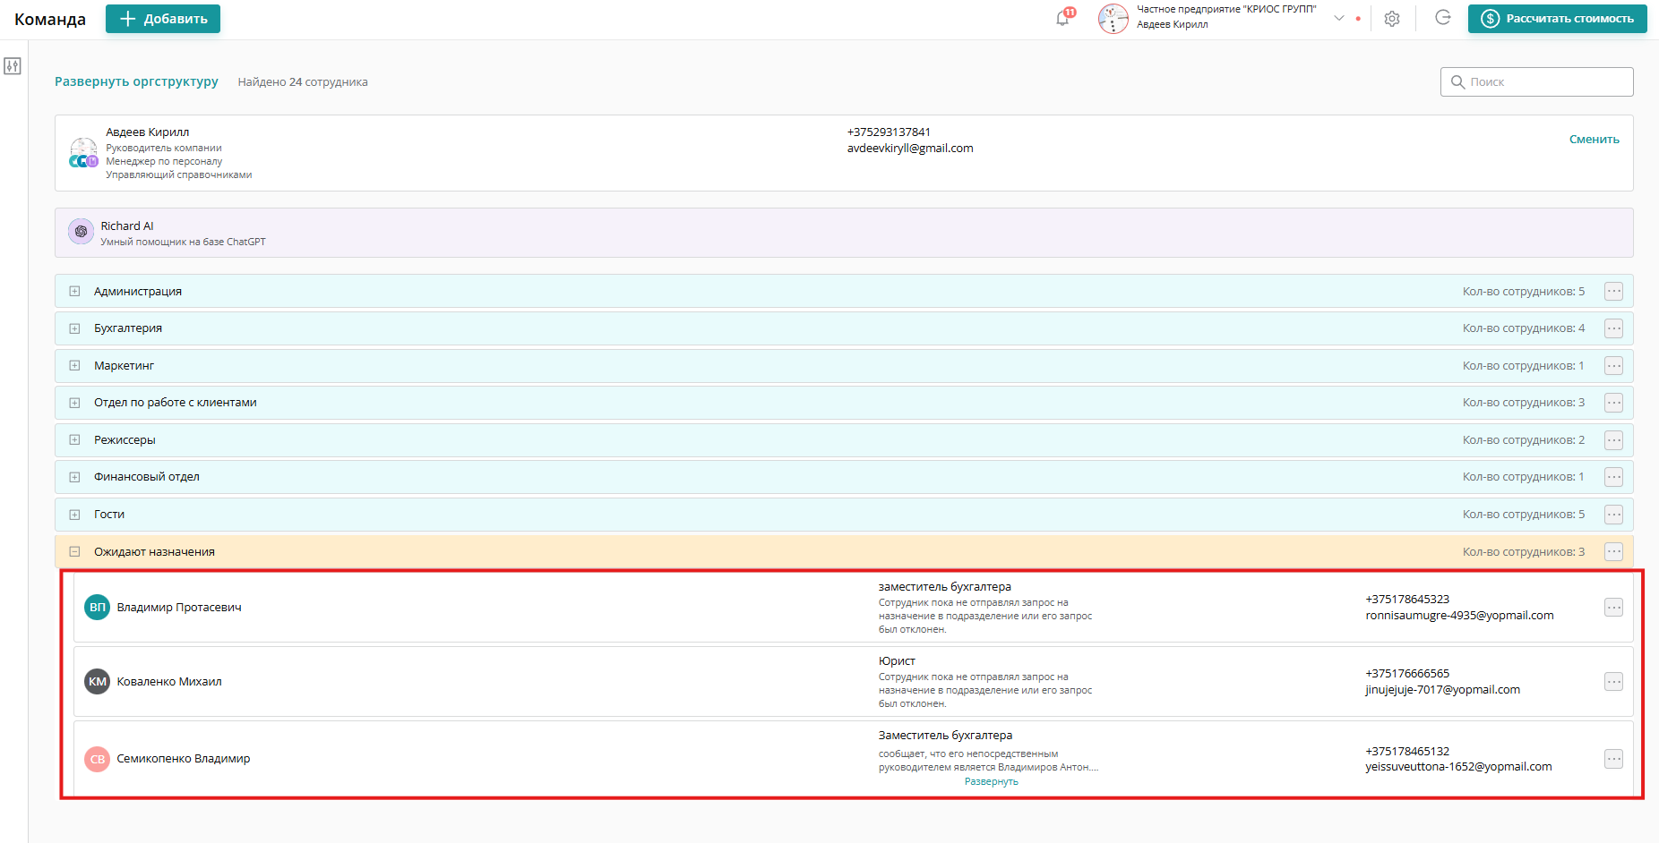This screenshot has width=1659, height=843.
Task: Expand Отдел по работе с клиентами
Action: click(74, 403)
